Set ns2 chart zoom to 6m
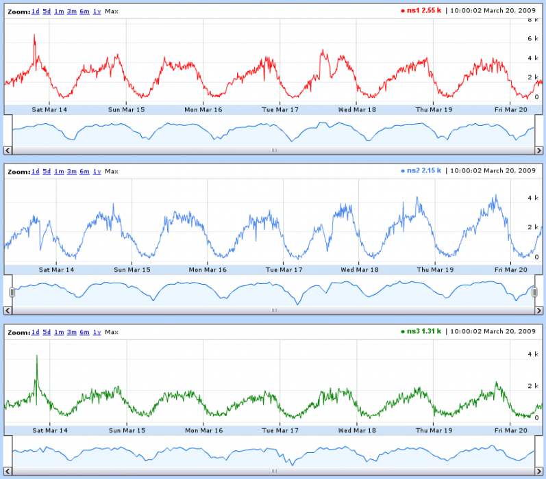Screen dimensions: 546x479 (x=85, y=172)
